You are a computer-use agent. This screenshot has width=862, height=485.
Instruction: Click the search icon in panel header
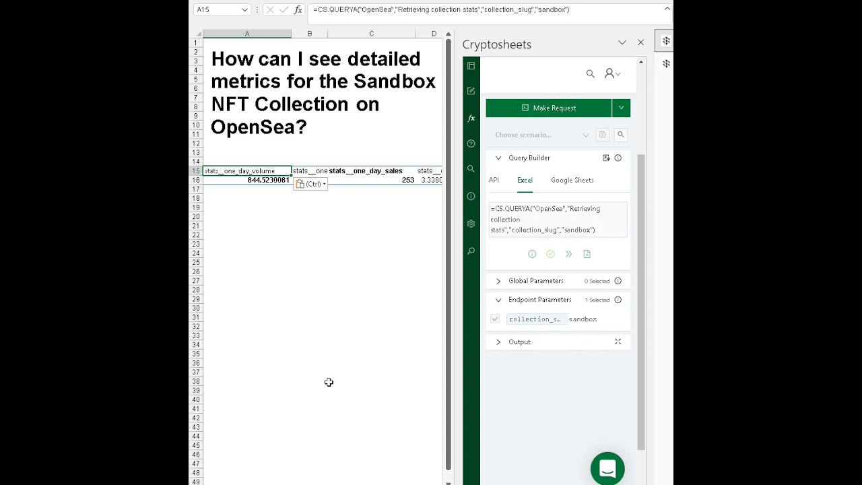(x=590, y=73)
